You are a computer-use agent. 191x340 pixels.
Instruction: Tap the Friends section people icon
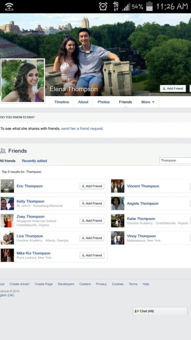coord(3,151)
